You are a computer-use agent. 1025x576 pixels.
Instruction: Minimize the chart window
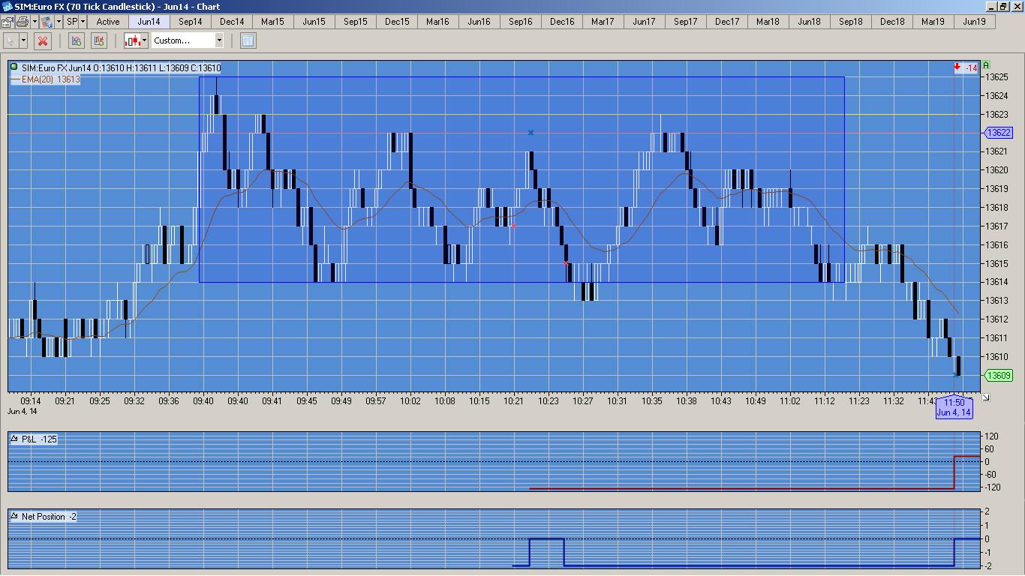tap(991, 7)
